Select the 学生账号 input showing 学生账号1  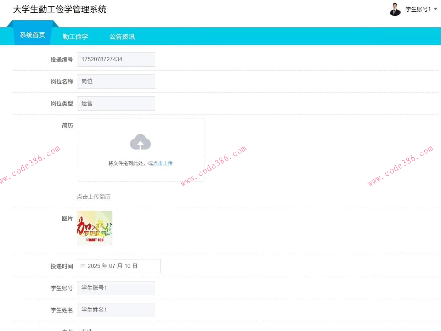(116, 288)
